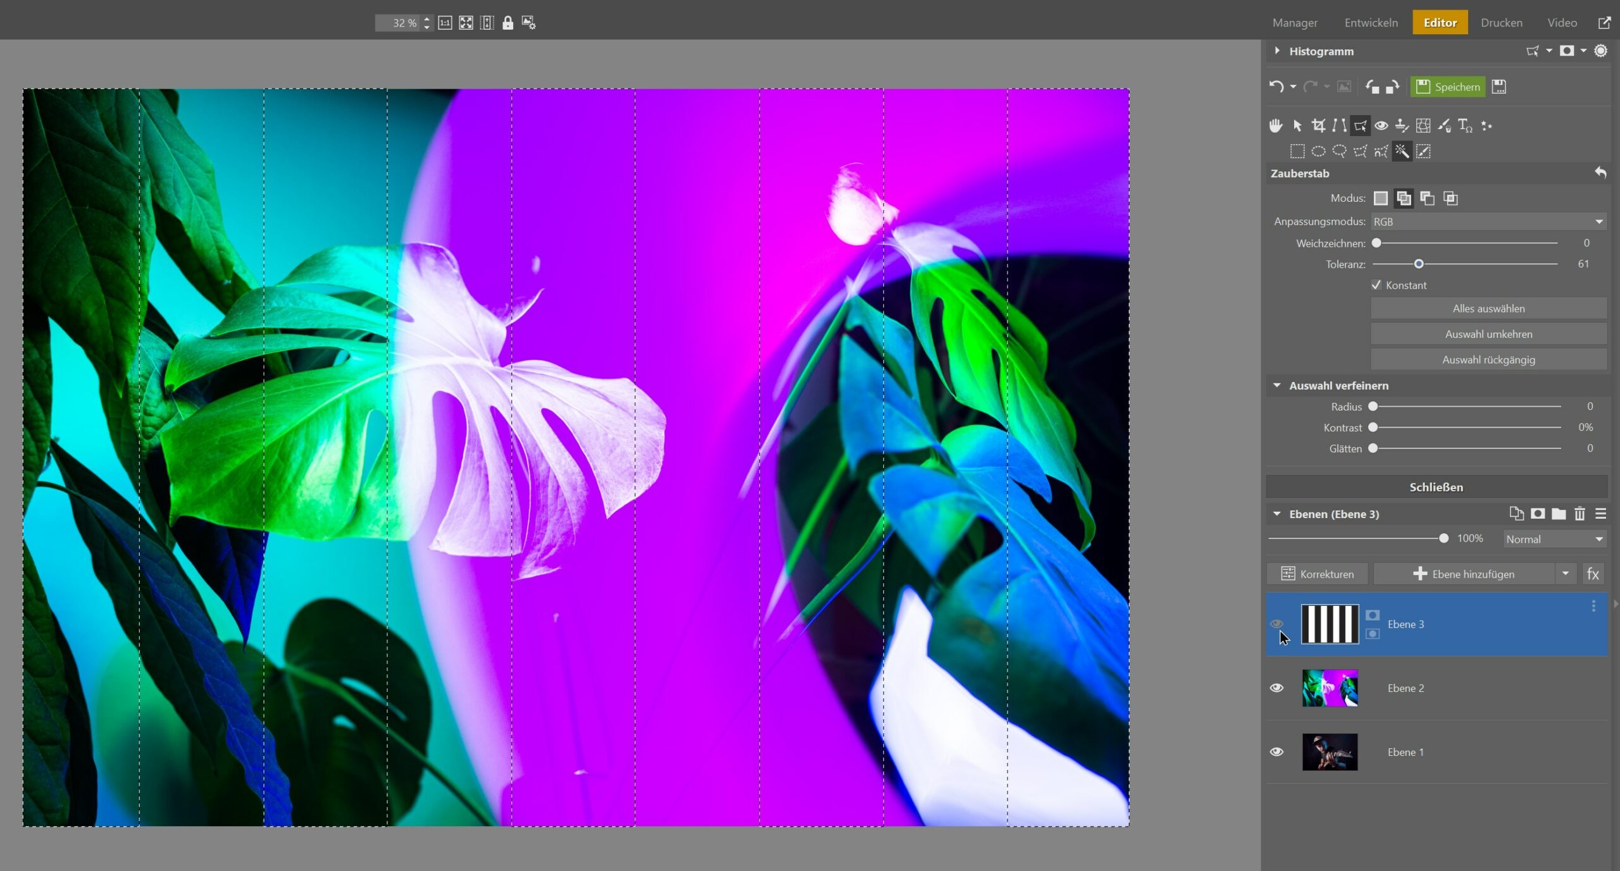Set Modus to new selection
The width and height of the screenshot is (1620, 871).
tap(1381, 199)
